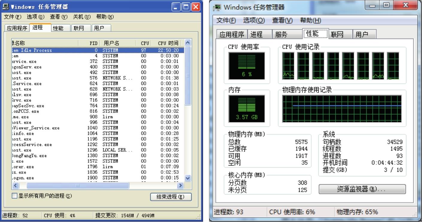
Task: Open the 文件(F) menu in XP window
Action: click(x=13, y=17)
